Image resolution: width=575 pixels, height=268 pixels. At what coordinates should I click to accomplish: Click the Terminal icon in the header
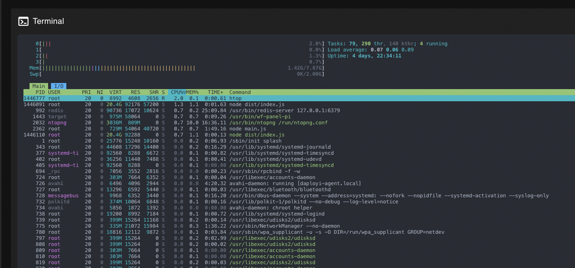pyautogui.click(x=24, y=21)
